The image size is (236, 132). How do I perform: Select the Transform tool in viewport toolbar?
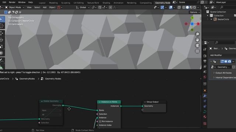pyautogui.click(x=1, y=53)
